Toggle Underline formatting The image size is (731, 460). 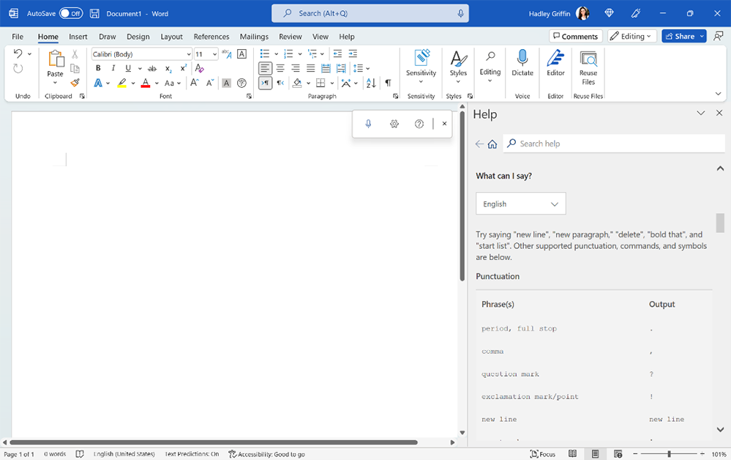point(128,68)
